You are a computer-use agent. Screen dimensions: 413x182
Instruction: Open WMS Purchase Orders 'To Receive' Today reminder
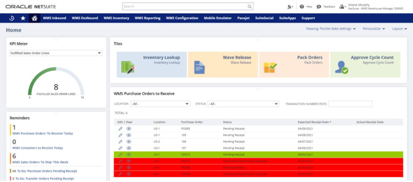(x=43, y=133)
